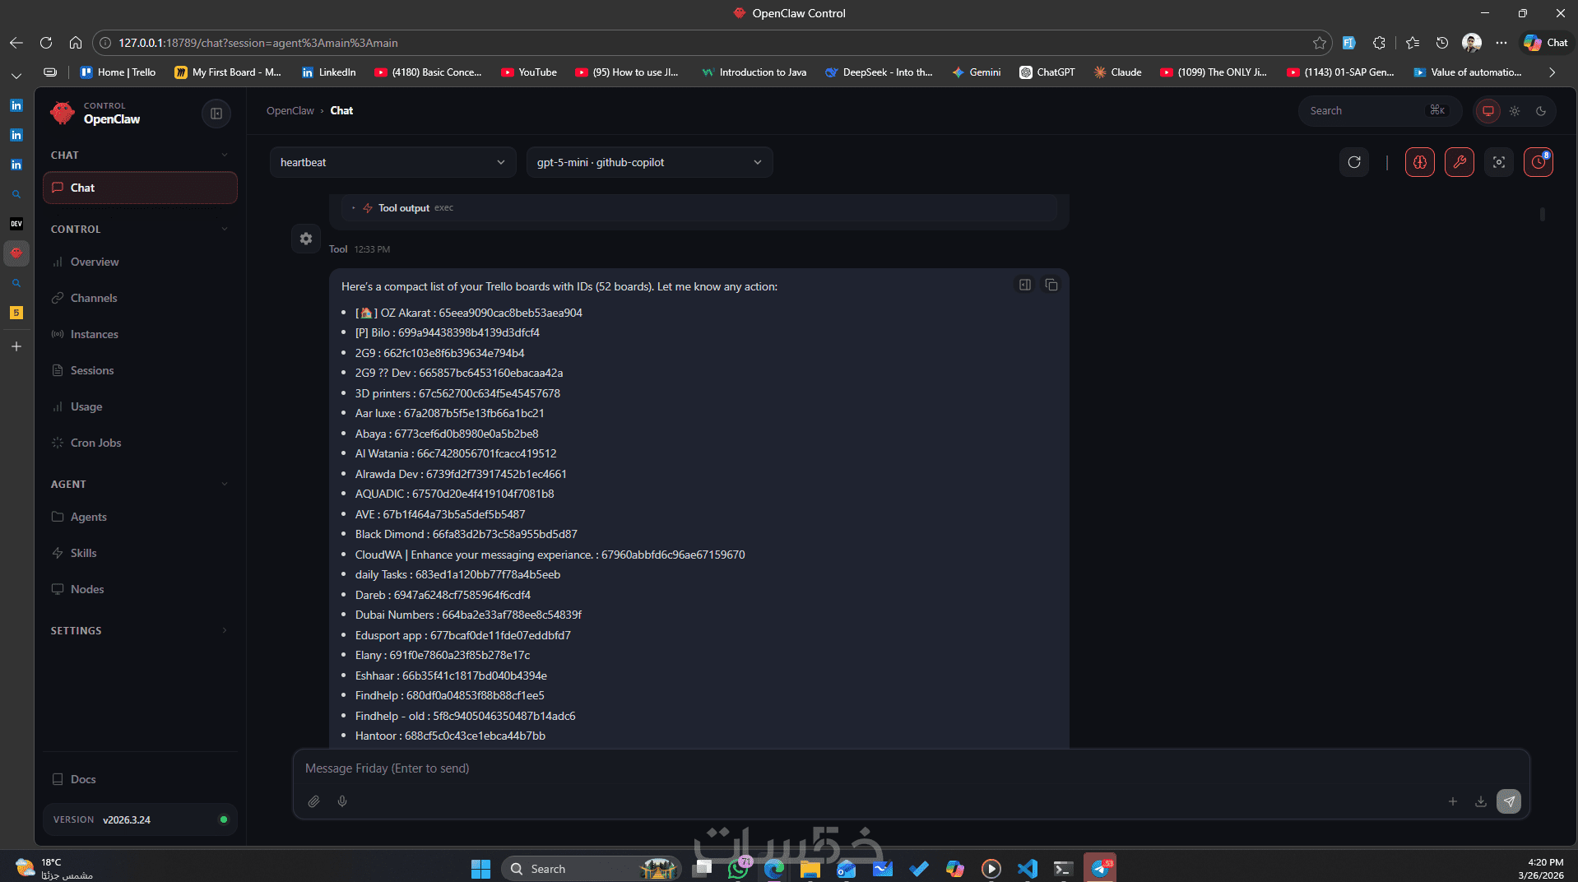Open the Home | Trello bookmark
The image size is (1578, 882).
(x=118, y=72)
